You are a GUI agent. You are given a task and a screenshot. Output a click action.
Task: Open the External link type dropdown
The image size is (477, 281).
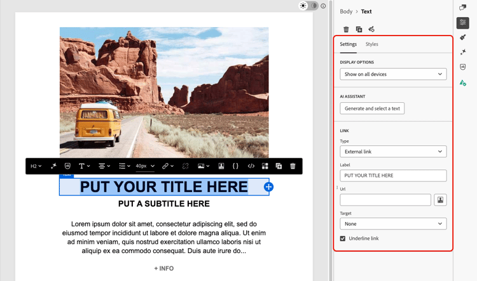(393, 152)
